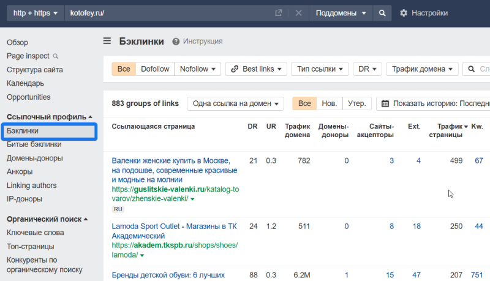This screenshot has height=281, width=490.
Task: Open Календарь in sidebar
Action: [25, 83]
